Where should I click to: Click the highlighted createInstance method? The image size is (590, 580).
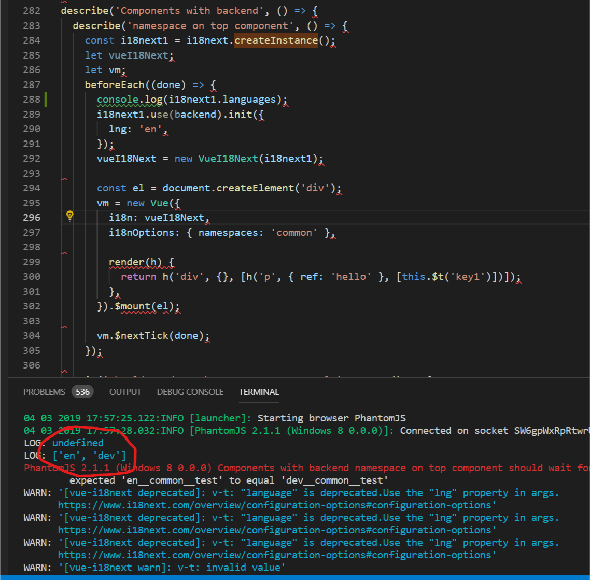[276, 40]
